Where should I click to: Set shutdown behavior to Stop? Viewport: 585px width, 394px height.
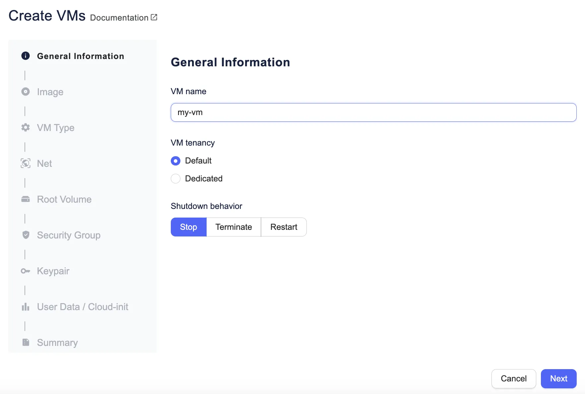click(x=188, y=227)
